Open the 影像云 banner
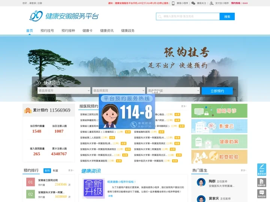This screenshot has height=202, width=270. [219, 126]
